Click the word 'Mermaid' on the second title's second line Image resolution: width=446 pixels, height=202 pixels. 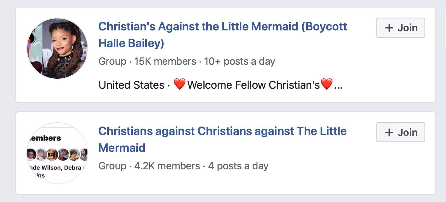point(122,148)
